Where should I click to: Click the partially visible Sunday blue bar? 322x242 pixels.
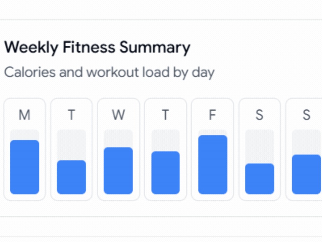point(306,174)
